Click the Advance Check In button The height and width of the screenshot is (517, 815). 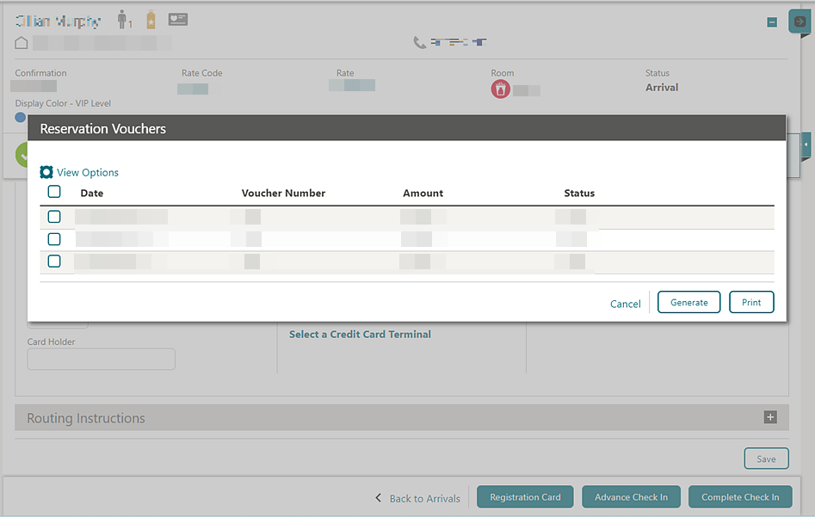pos(631,497)
